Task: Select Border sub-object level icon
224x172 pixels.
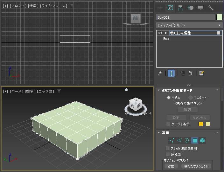Action: click(x=187, y=140)
